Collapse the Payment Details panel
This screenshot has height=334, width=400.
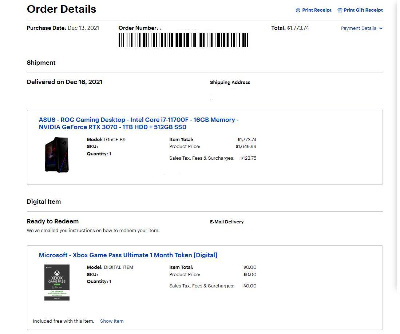coord(359,28)
